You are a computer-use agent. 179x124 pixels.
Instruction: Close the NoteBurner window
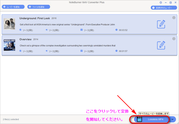click(175, 2)
